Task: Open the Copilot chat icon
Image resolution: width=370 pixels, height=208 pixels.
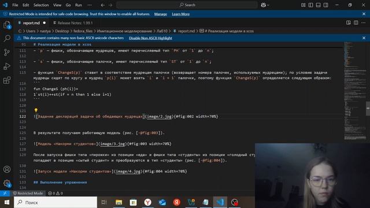Action: tap(264, 5)
